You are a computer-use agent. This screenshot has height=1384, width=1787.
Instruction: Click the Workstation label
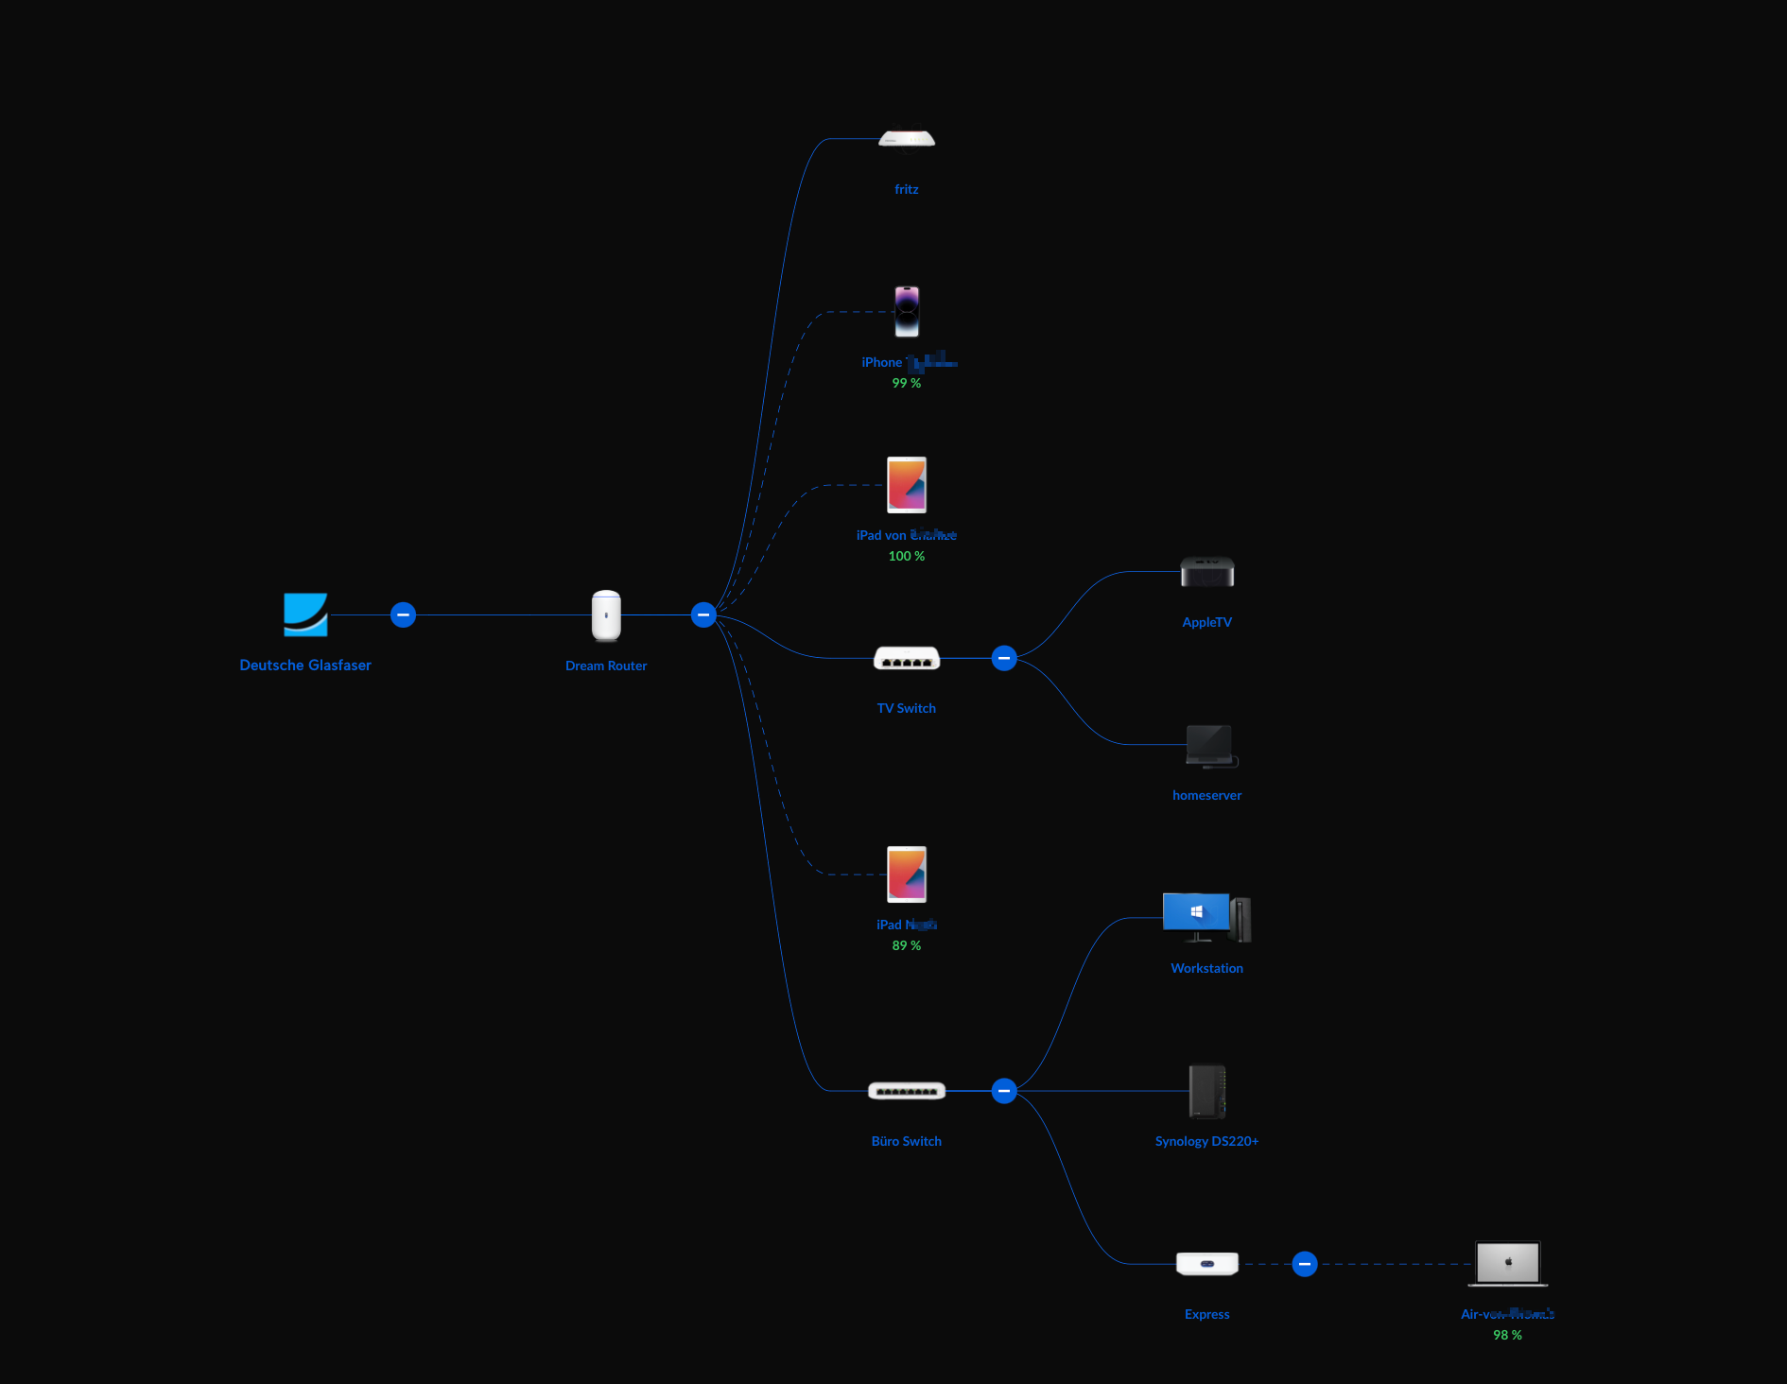pyautogui.click(x=1207, y=968)
